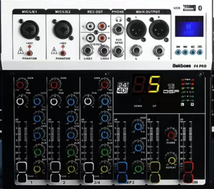Click the white REC OUT L RCA jack
Image resolution: width=214 pixels, height=189 pixels.
(90, 26)
